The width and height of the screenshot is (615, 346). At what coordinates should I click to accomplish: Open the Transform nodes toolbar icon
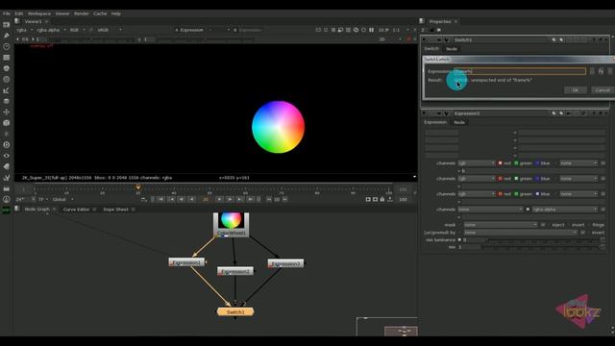coord(7,111)
